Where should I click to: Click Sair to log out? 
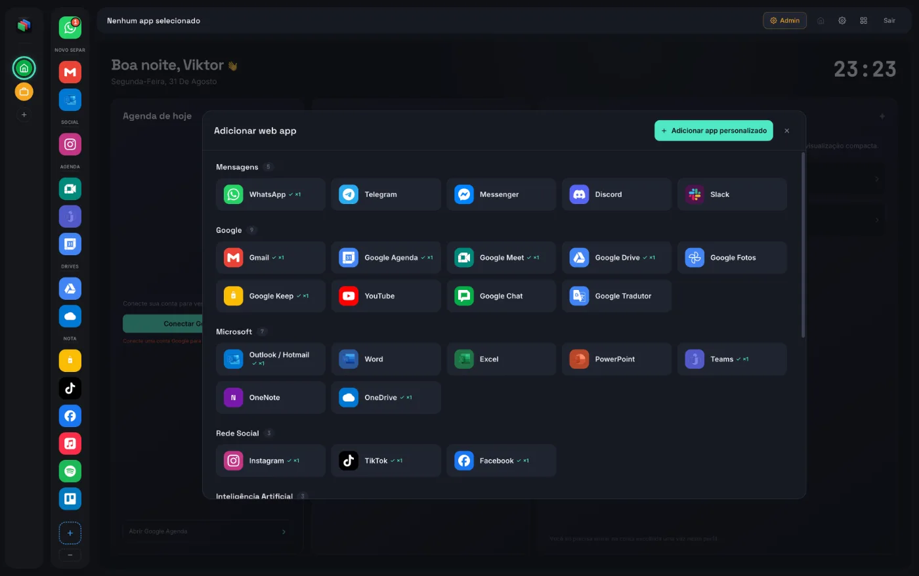coord(889,21)
